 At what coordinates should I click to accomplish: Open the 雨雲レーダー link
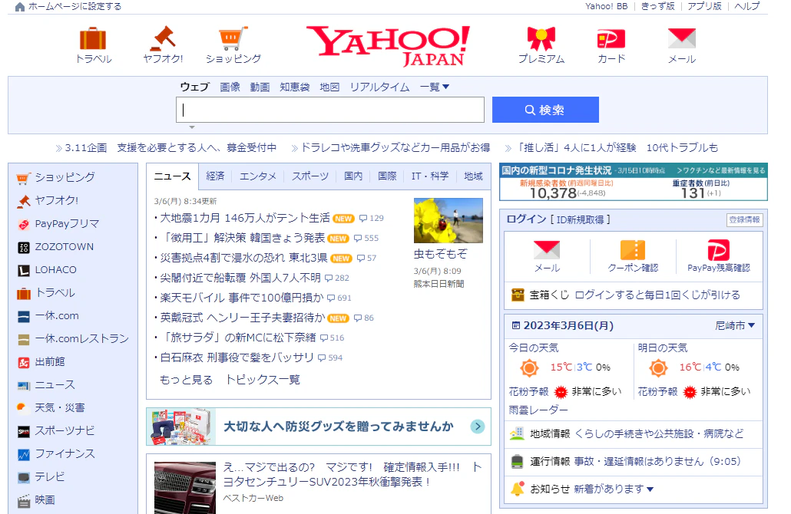click(538, 410)
